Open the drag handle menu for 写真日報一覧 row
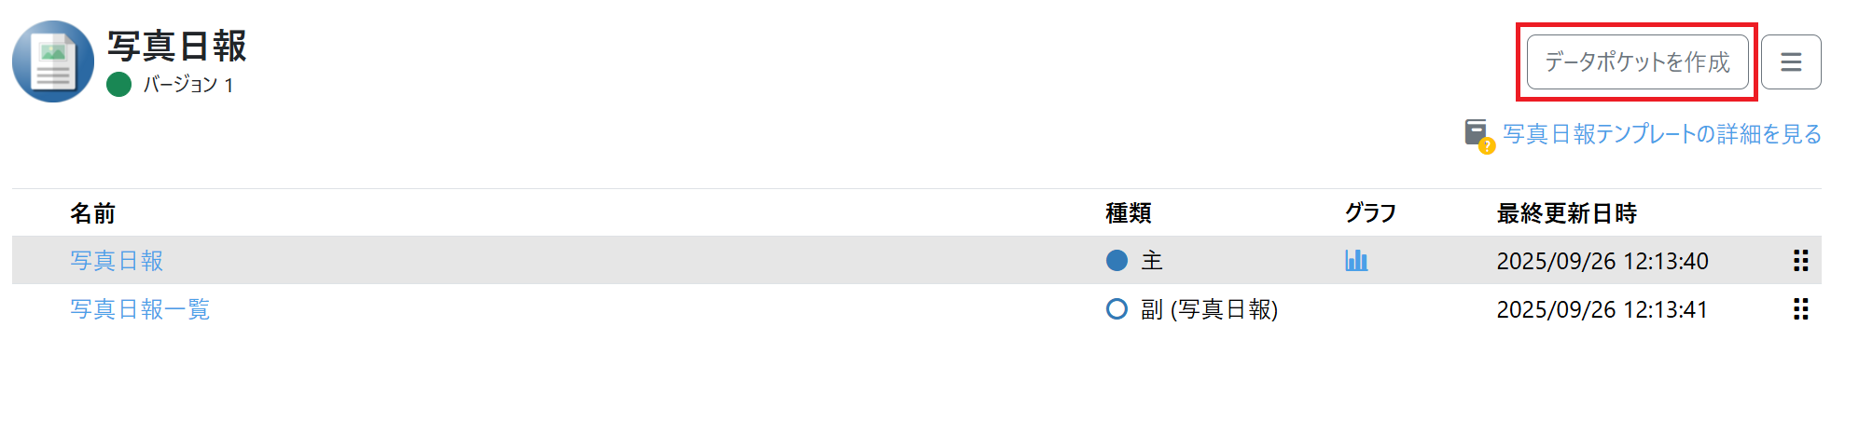Image resolution: width=1859 pixels, height=436 pixels. coord(1800,309)
